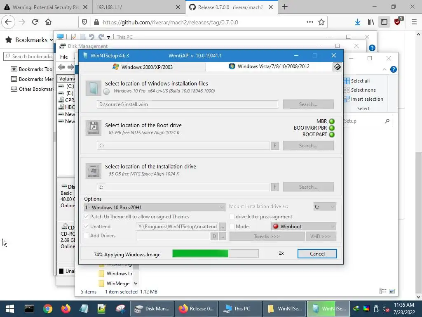Toggle Patch UxTheme.dll checkbox
Image resolution: width=422 pixels, height=317 pixels.
(x=87, y=216)
